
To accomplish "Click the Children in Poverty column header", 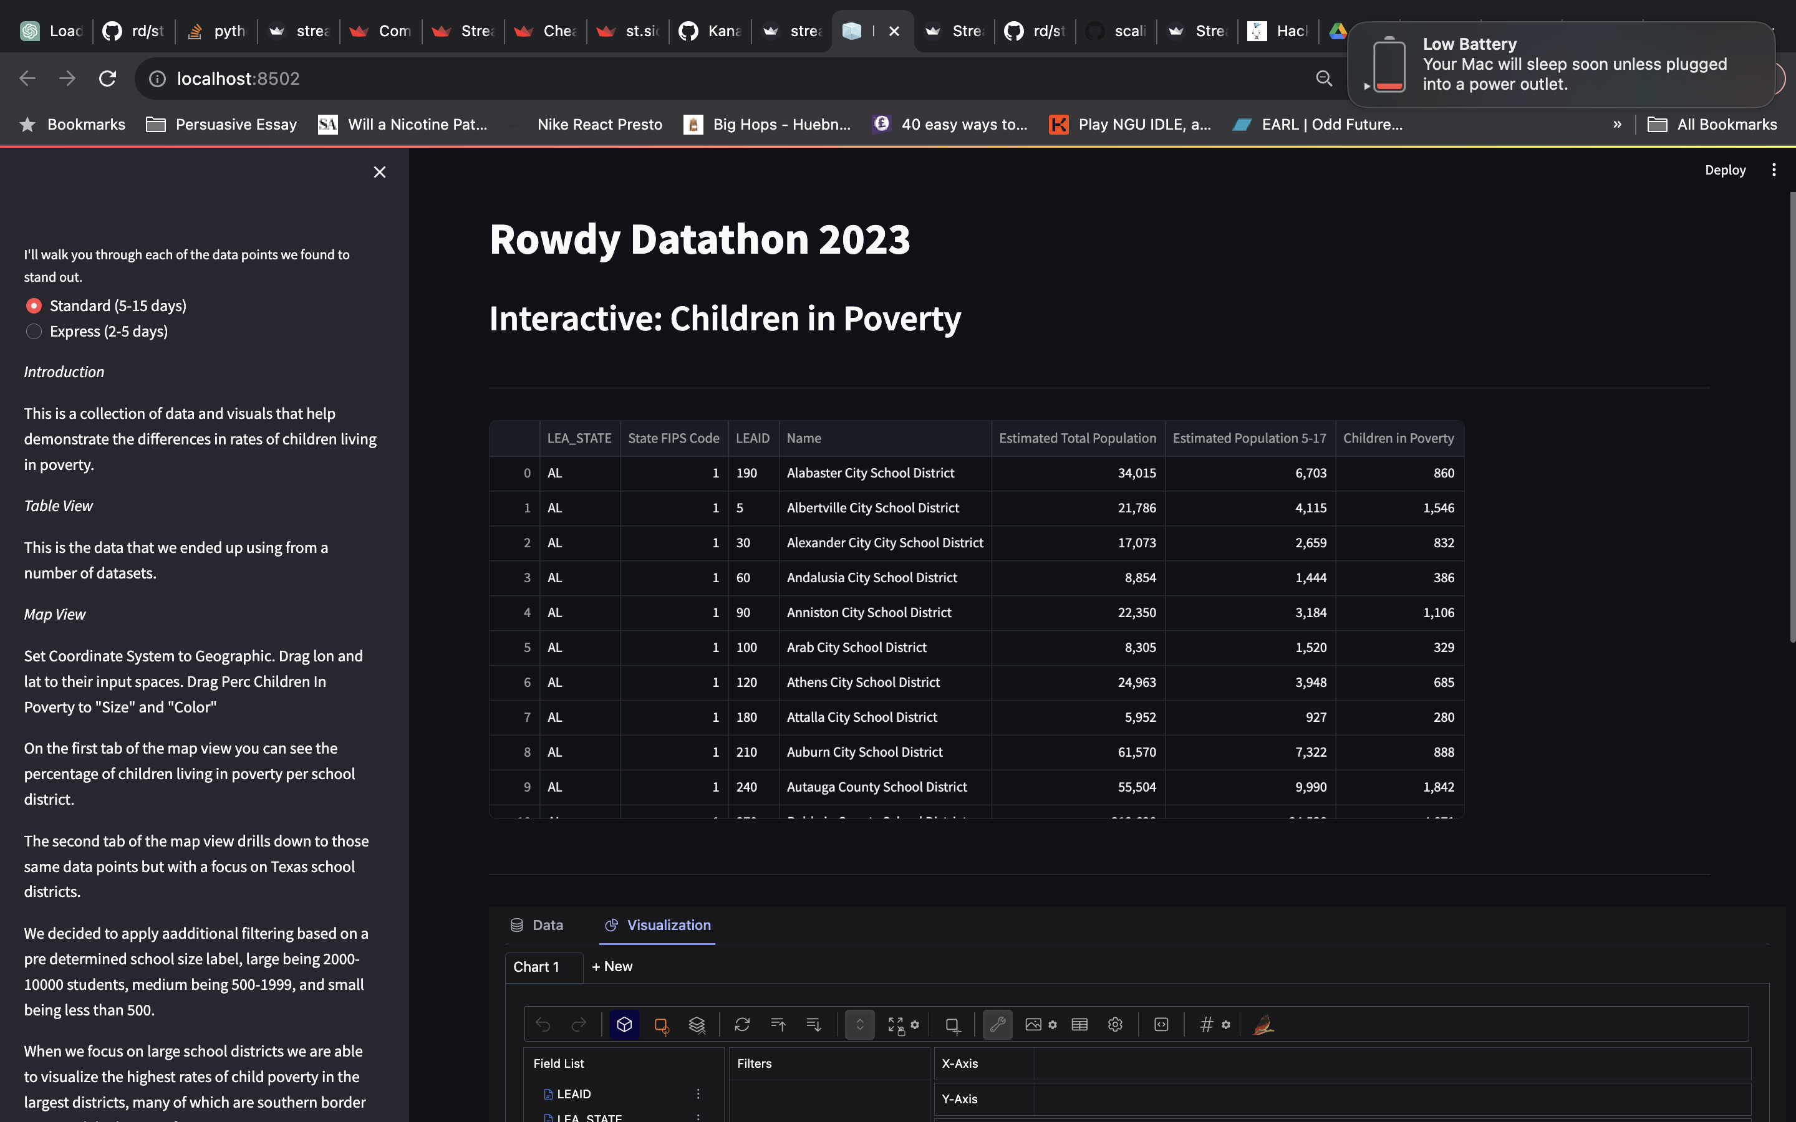I will (1398, 438).
